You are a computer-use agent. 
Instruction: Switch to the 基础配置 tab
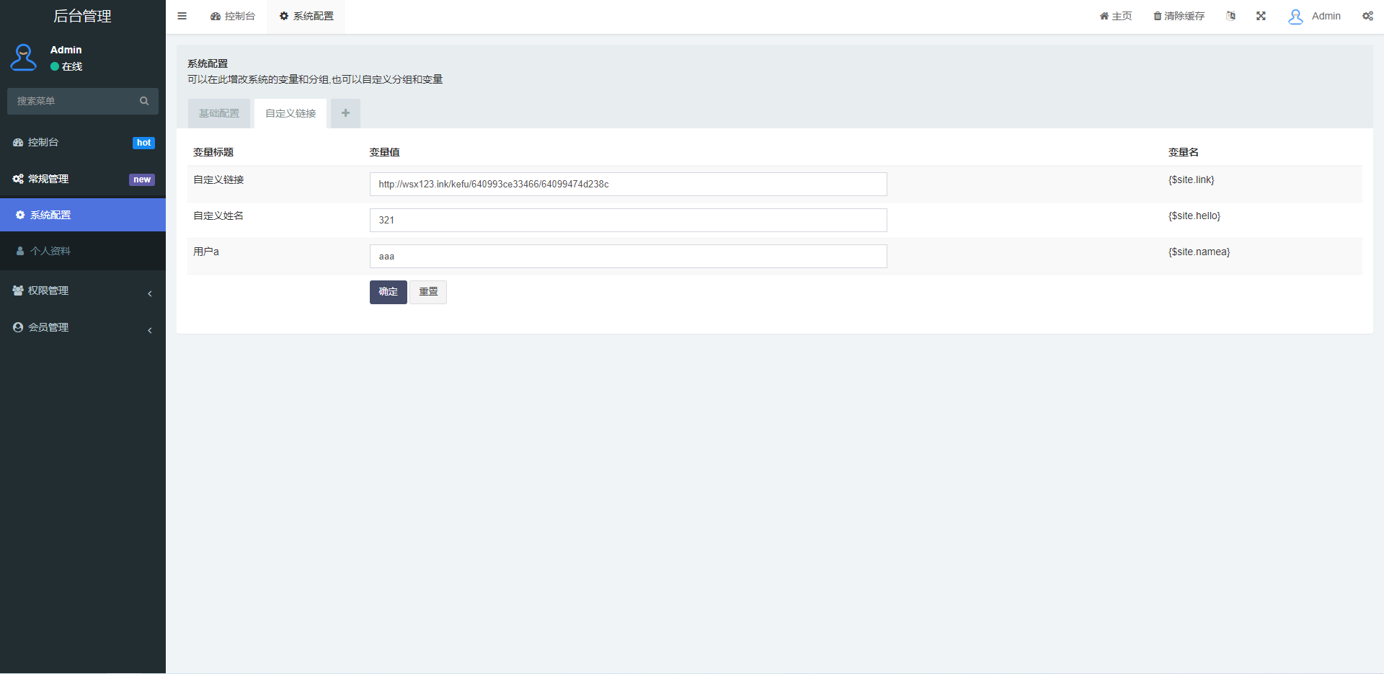pyautogui.click(x=219, y=113)
